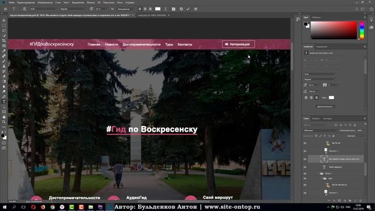Open font style dropdown in Properties panel
This screenshot has height=211, width=375.
point(320,79)
